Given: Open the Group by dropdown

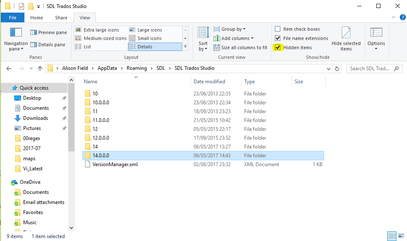Looking at the screenshot, I should 229,29.
